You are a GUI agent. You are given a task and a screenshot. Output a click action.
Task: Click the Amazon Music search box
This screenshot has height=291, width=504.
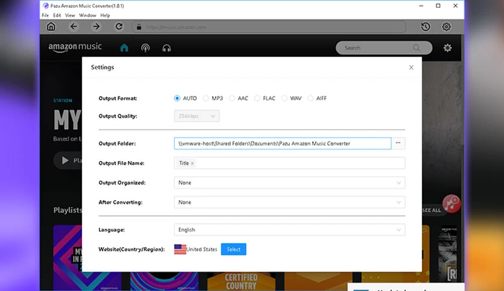coord(384,47)
